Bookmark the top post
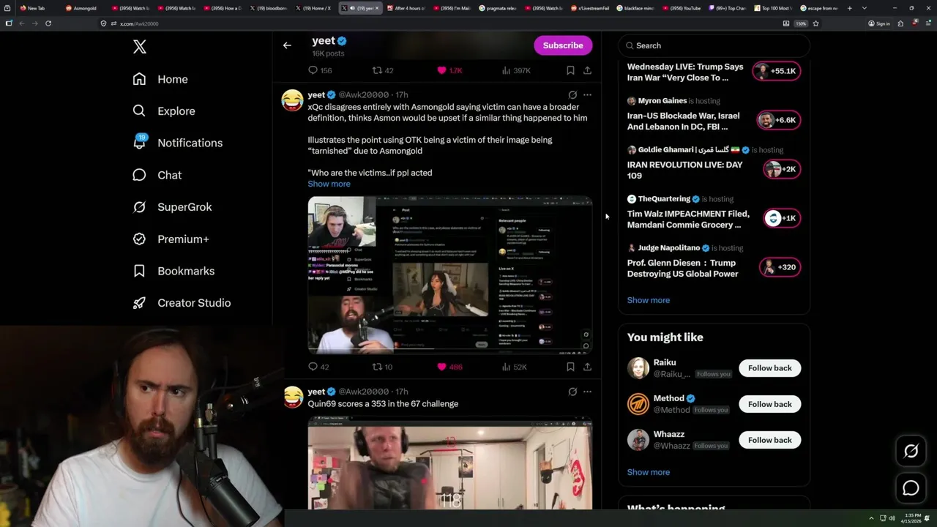The height and width of the screenshot is (527, 937). (570, 70)
